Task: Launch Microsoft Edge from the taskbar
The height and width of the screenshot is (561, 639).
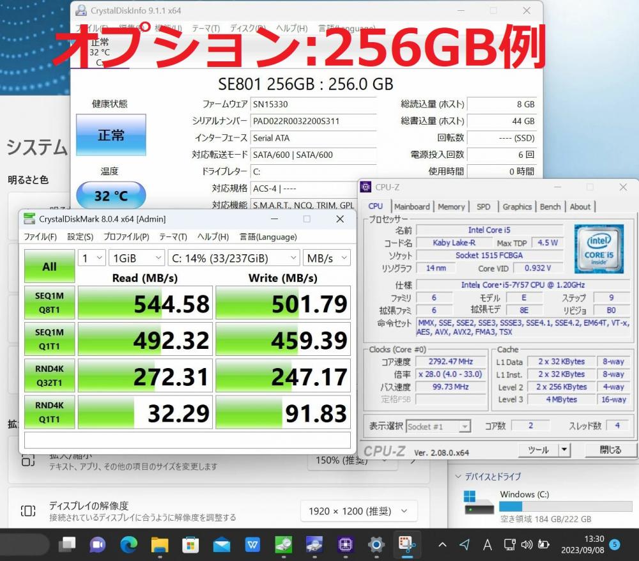Action: (x=129, y=544)
